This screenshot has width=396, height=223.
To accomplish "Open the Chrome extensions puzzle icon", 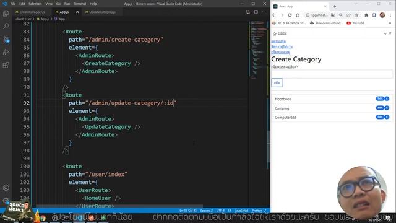I will coord(366,15).
